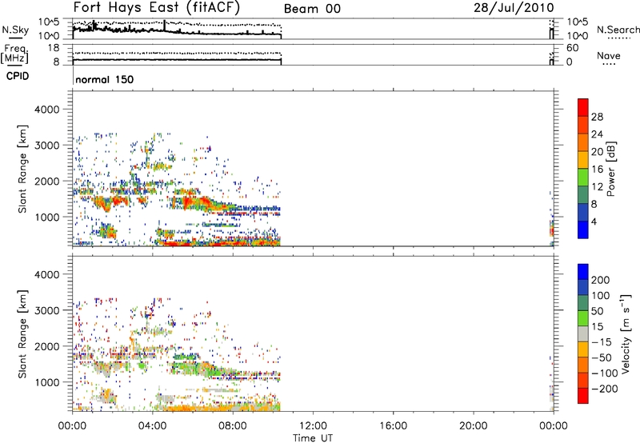Click the '2000' tick of the power panel

point(46,181)
